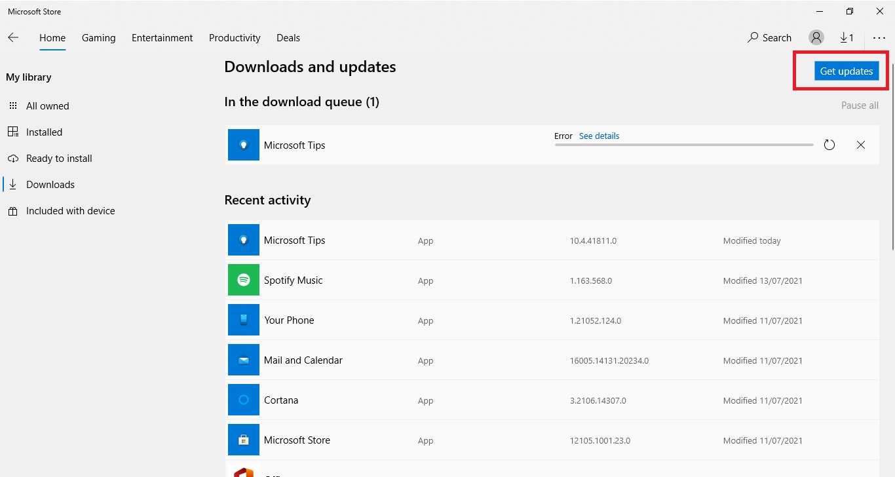Click the Microsoft Tips download progress bar
The height and width of the screenshot is (477, 895).
pos(683,145)
